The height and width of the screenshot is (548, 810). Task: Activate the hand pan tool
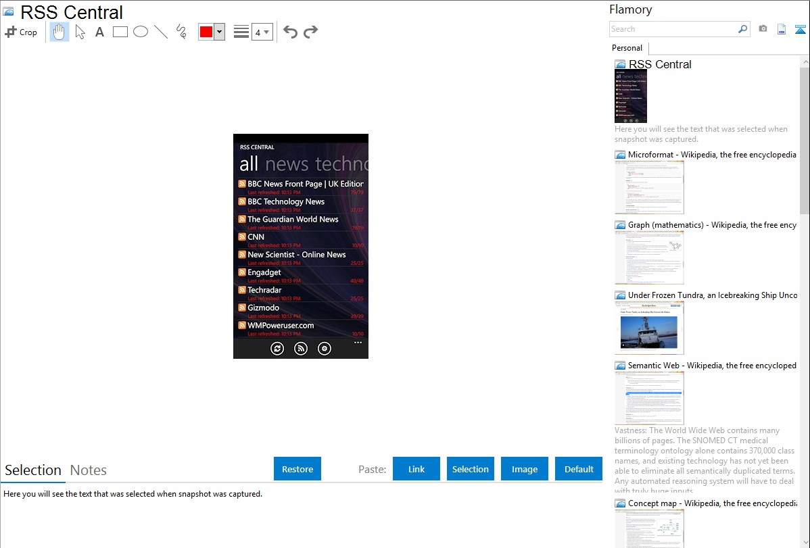click(x=59, y=32)
